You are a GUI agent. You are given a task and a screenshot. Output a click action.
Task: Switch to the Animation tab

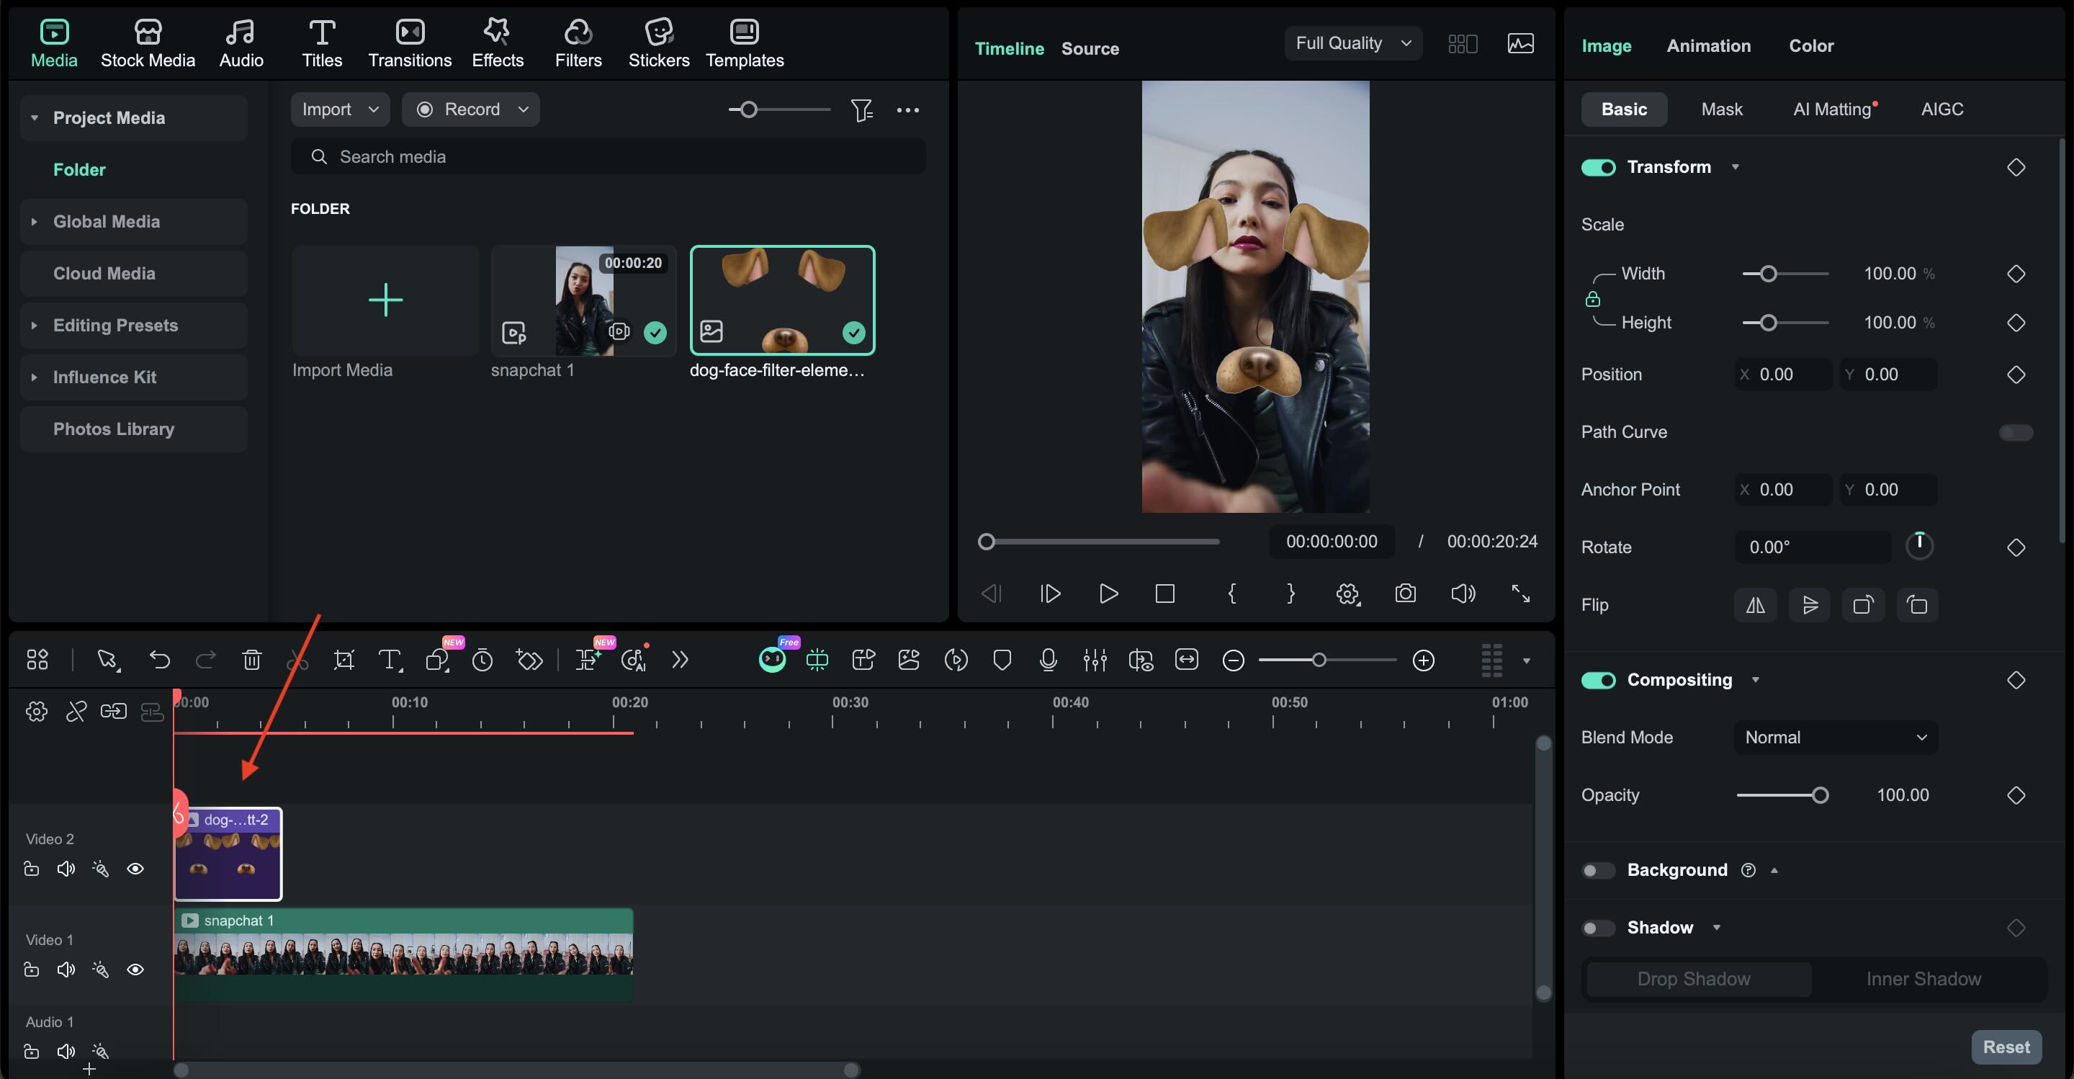pyautogui.click(x=1708, y=45)
